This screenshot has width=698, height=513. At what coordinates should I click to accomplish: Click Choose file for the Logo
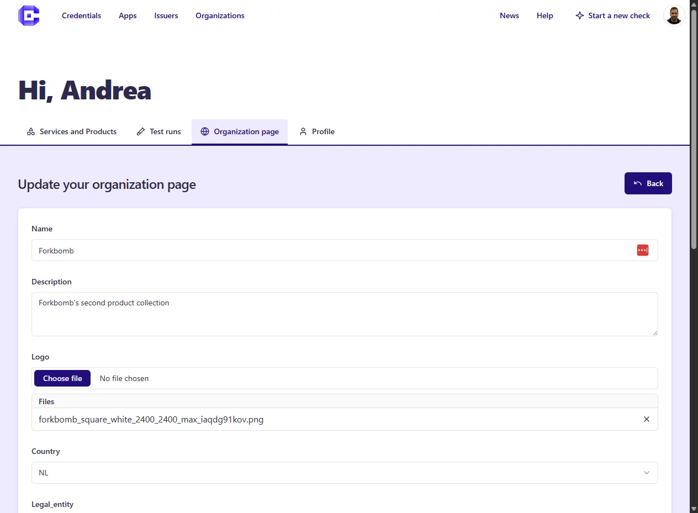click(x=62, y=378)
